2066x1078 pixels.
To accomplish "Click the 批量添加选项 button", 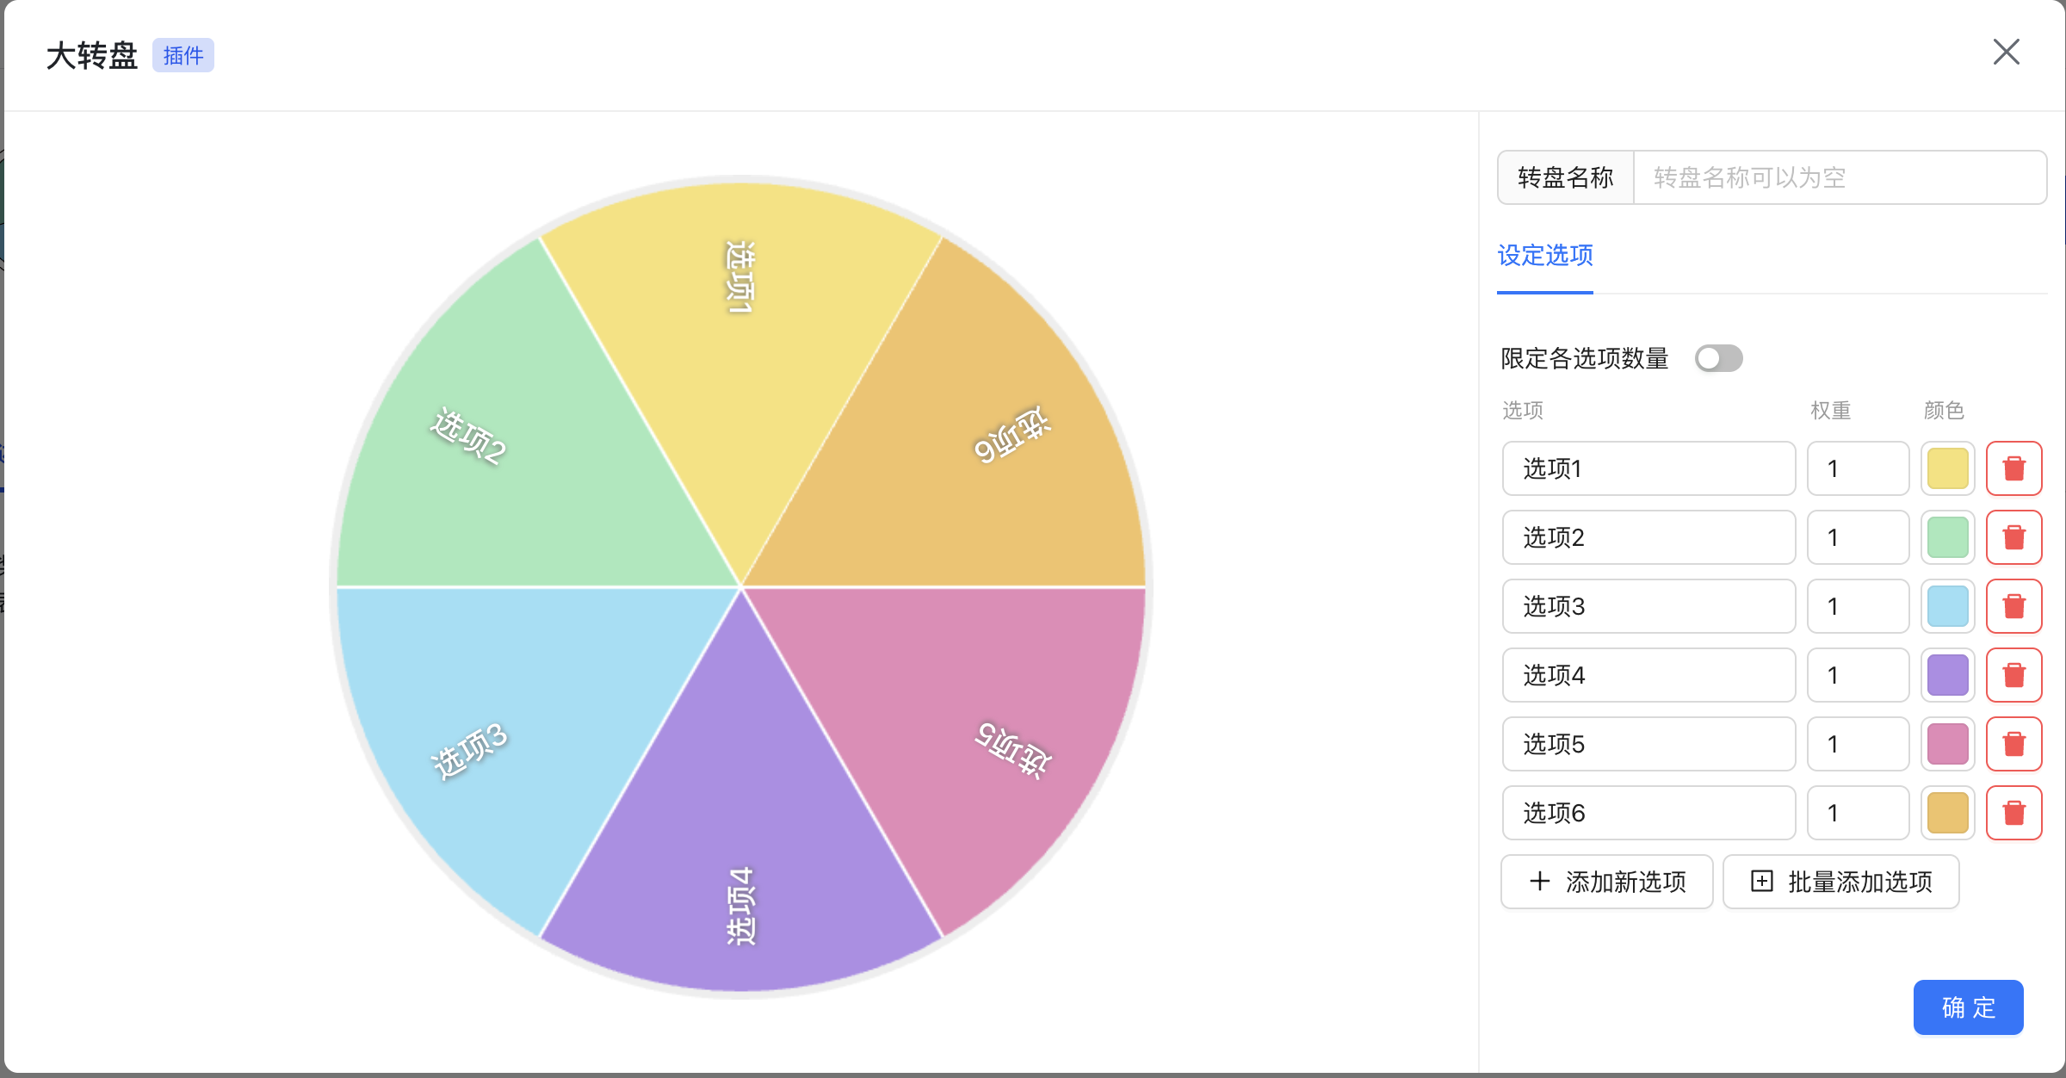I will point(1840,882).
